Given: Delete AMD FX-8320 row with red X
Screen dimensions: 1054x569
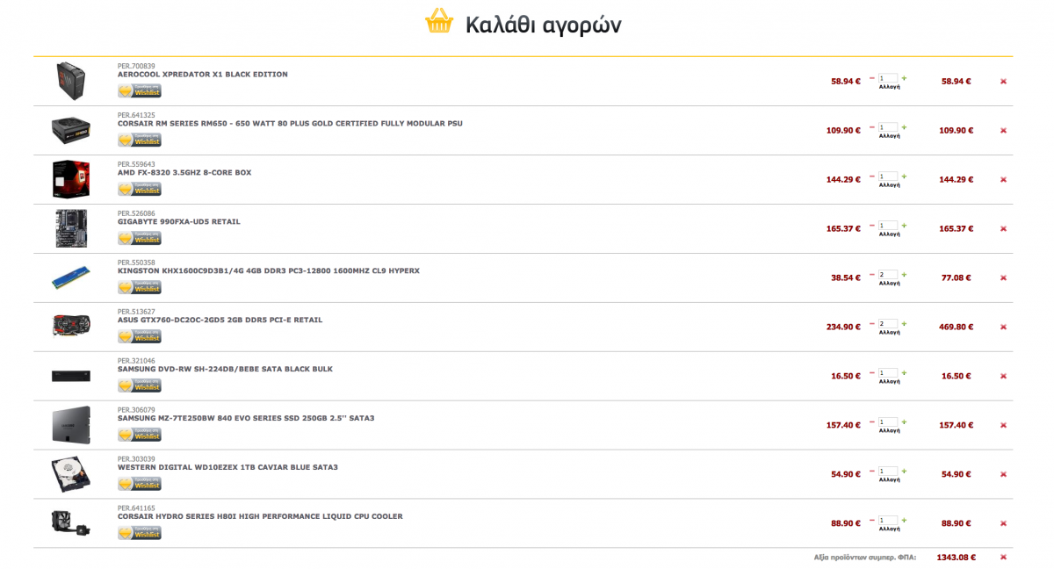Looking at the screenshot, I should point(1003,180).
